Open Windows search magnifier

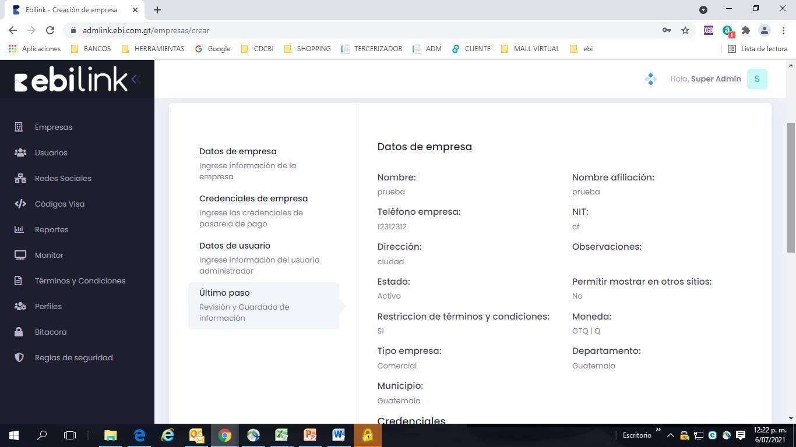point(42,435)
